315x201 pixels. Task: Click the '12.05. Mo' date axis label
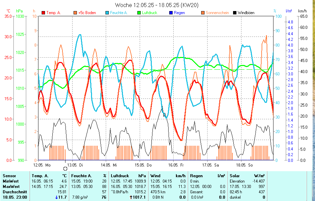click(x=42, y=165)
